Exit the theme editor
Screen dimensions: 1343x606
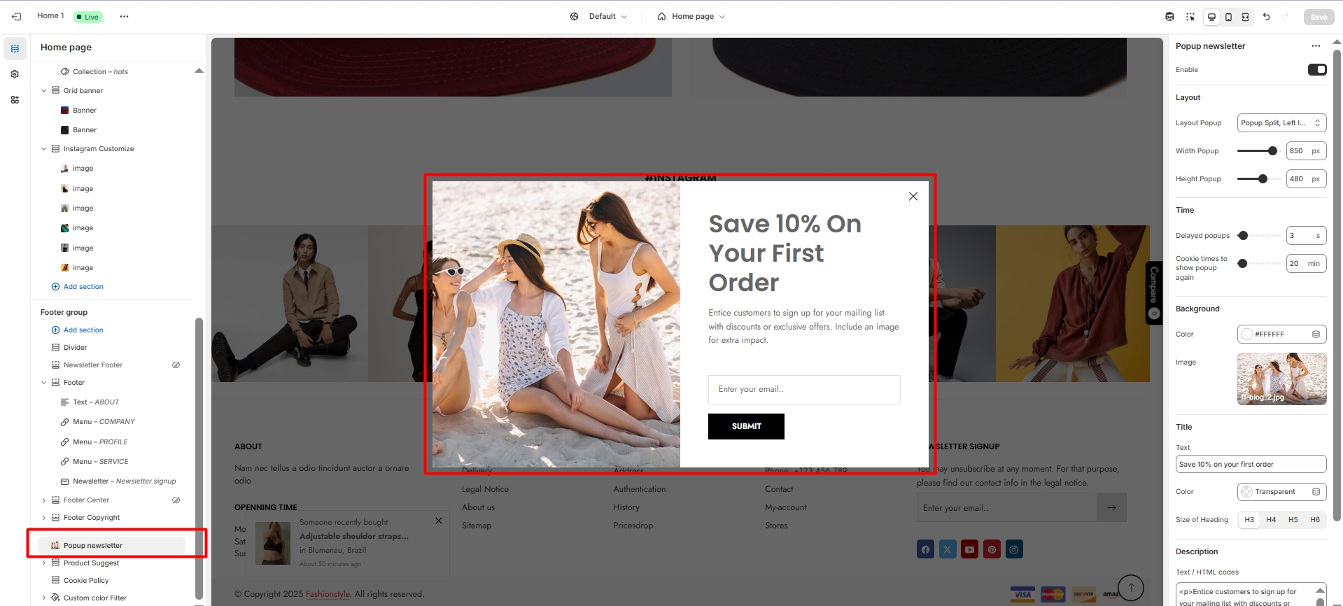click(x=16, y=16)
